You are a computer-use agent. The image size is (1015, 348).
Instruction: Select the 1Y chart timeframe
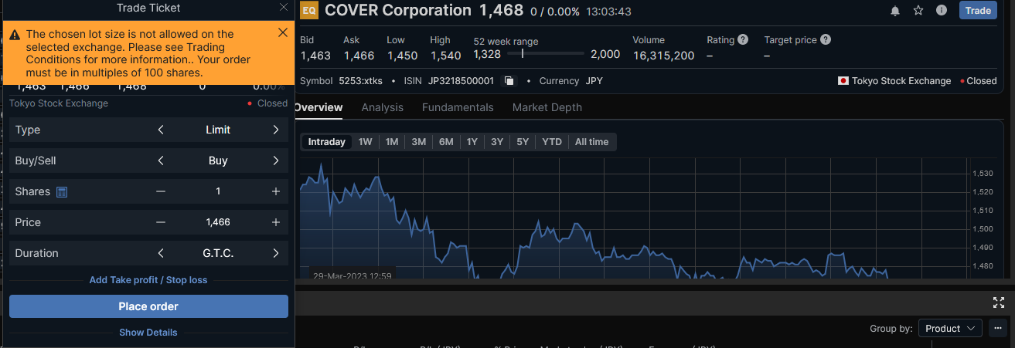point(472,142)
